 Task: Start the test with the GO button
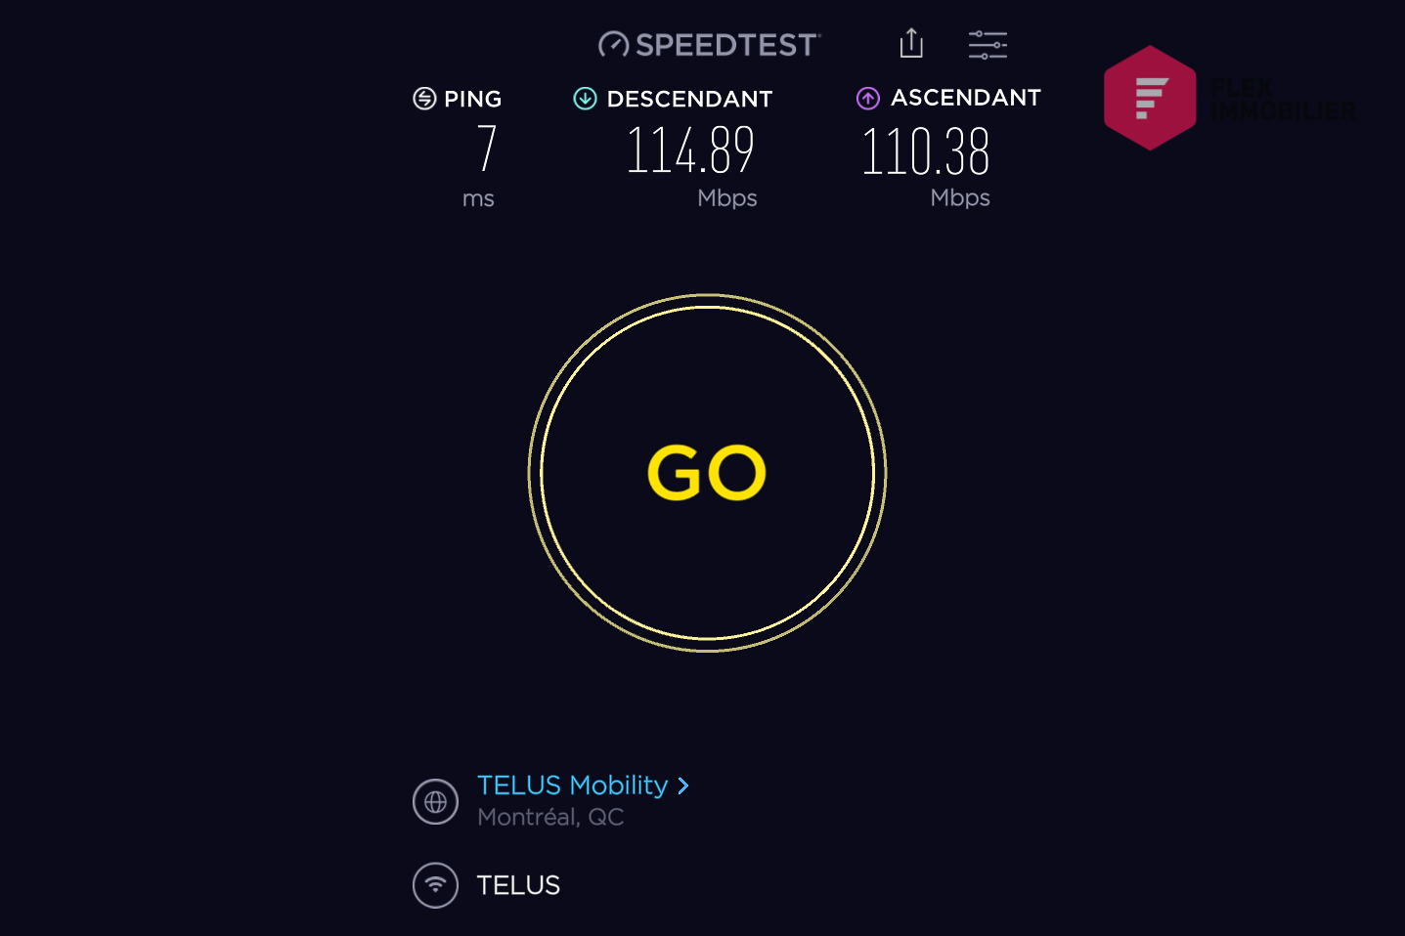[707, 473]
